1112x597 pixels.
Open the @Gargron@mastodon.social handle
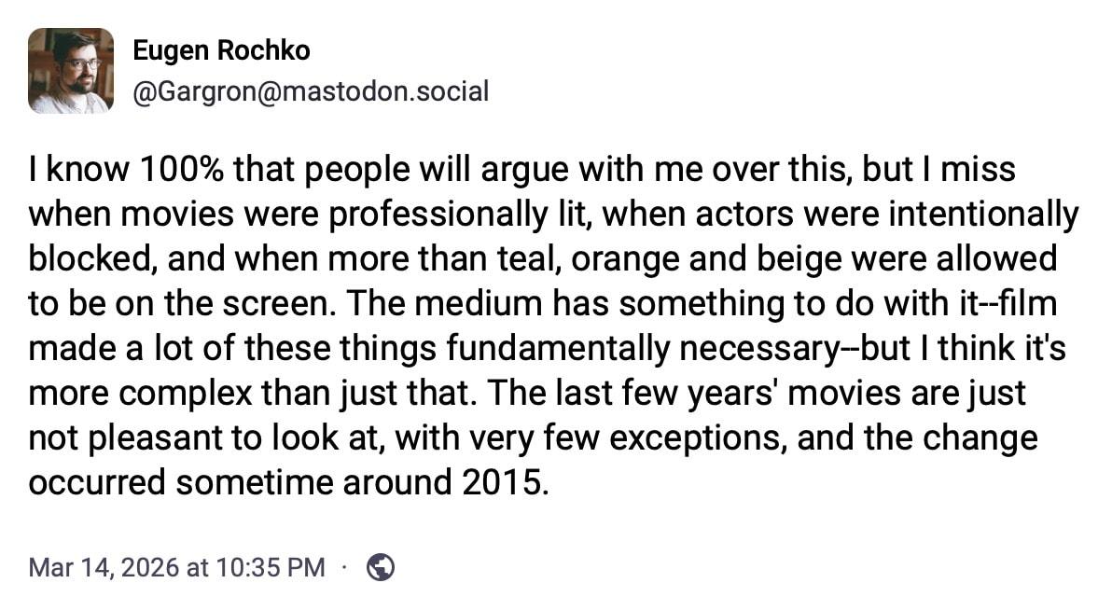tap(311, 91)
